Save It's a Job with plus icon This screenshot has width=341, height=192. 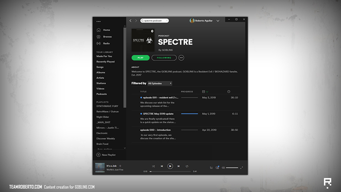(120, 166)
